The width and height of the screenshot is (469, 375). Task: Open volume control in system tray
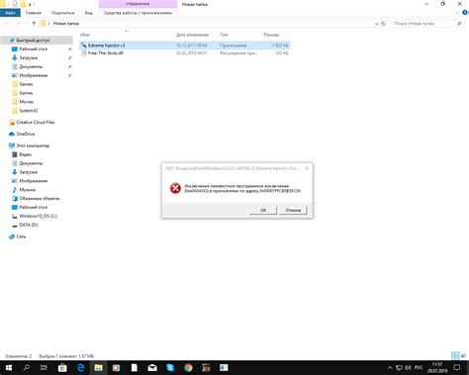[x=408, y=368]
